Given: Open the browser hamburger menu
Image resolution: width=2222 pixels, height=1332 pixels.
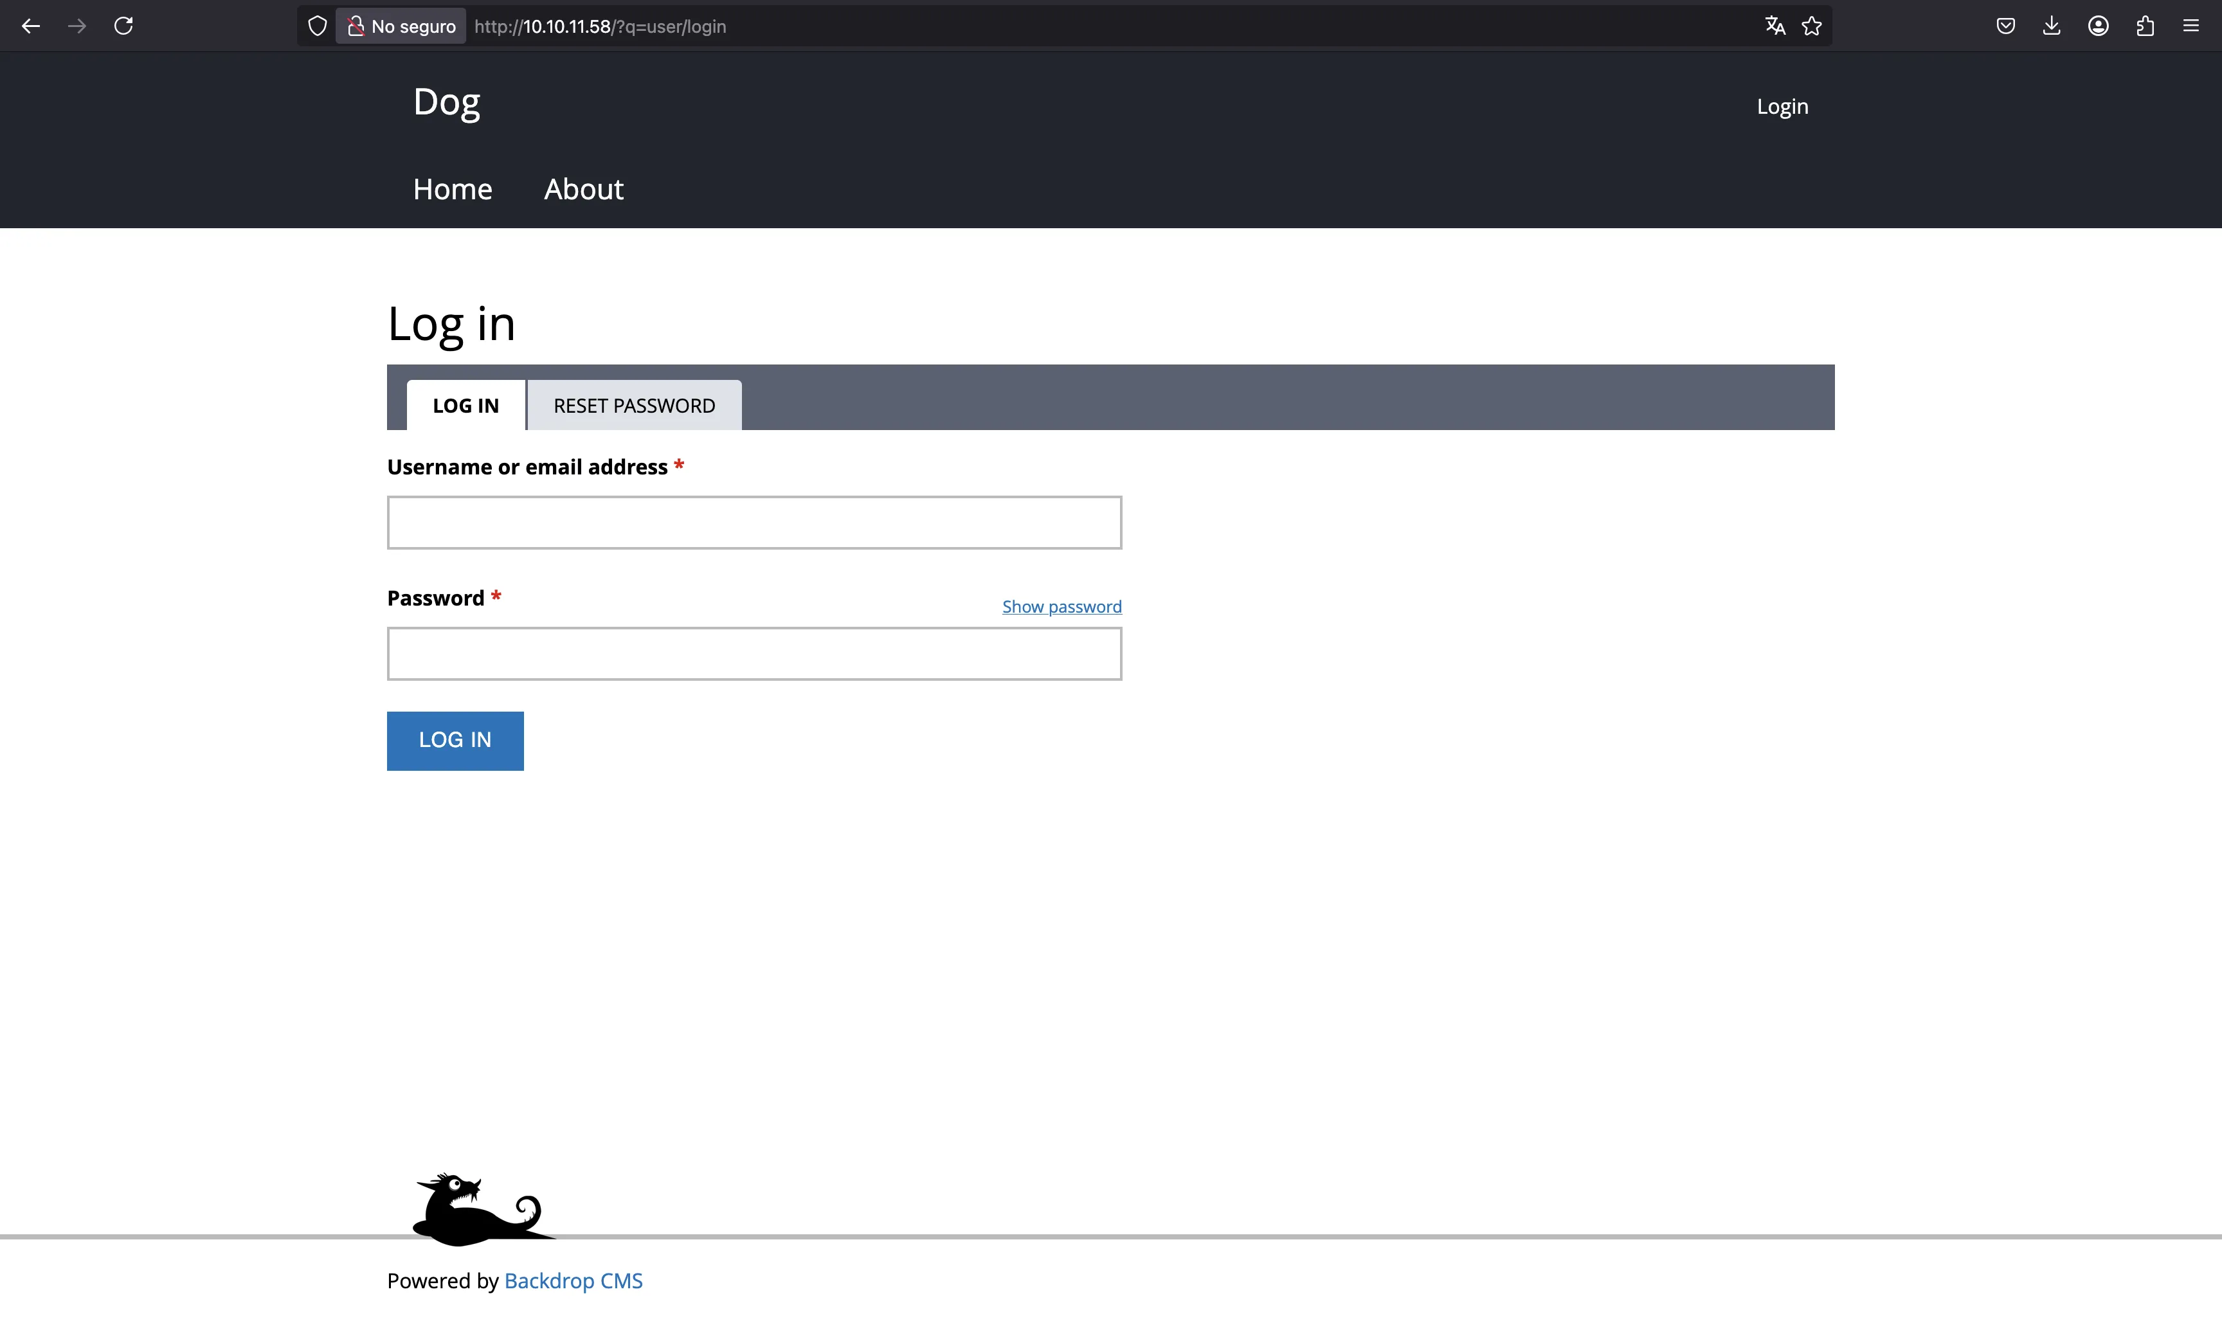Looking at the screenshot, I should tap(2190, 26).
